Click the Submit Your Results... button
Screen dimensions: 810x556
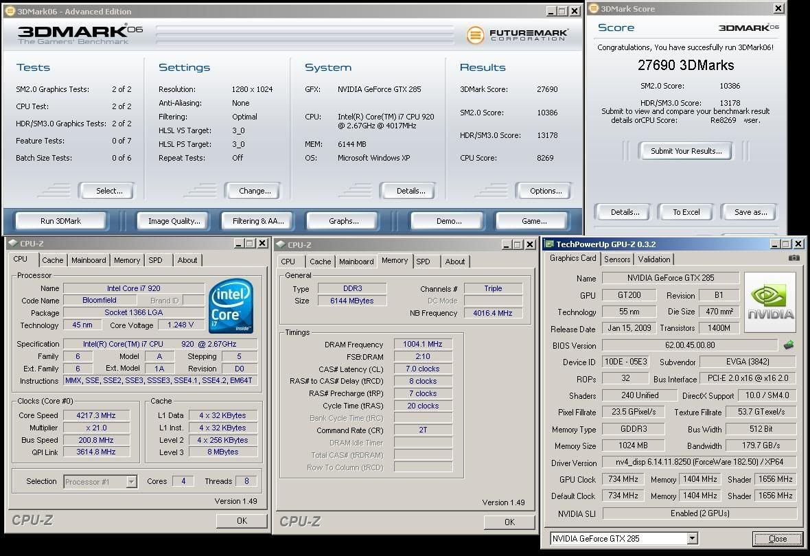[686, 151]
